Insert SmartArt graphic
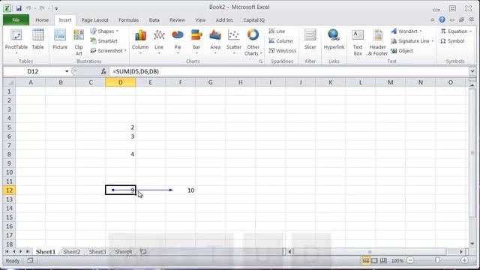Viewport: 480px width, 270px height. click(x=104, y=41)
